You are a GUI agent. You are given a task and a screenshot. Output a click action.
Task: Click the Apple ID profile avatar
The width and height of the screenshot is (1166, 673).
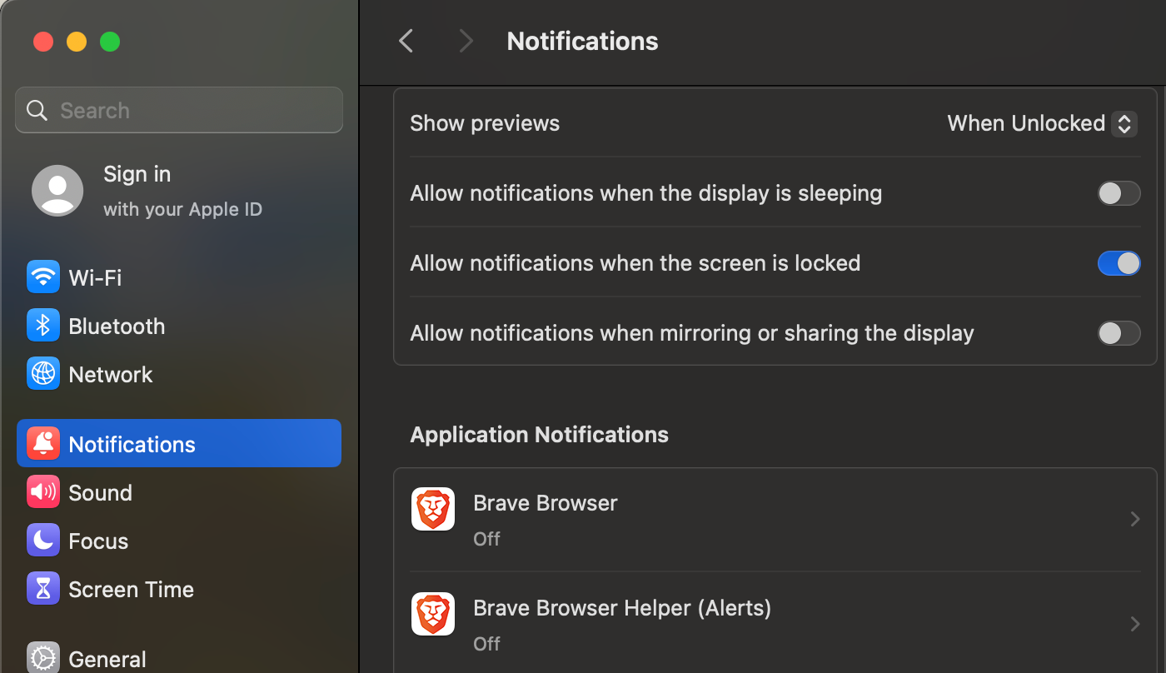coord(57,191)
